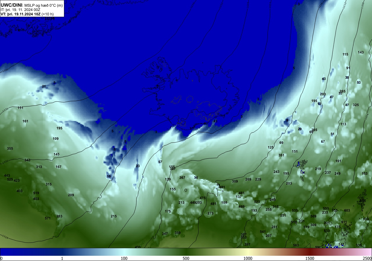Click the "VT: þri. 19.11.2024 10Z (+10 h)" line
The image size is (372, 261).
pyautogui.click(x=27, y=14)
